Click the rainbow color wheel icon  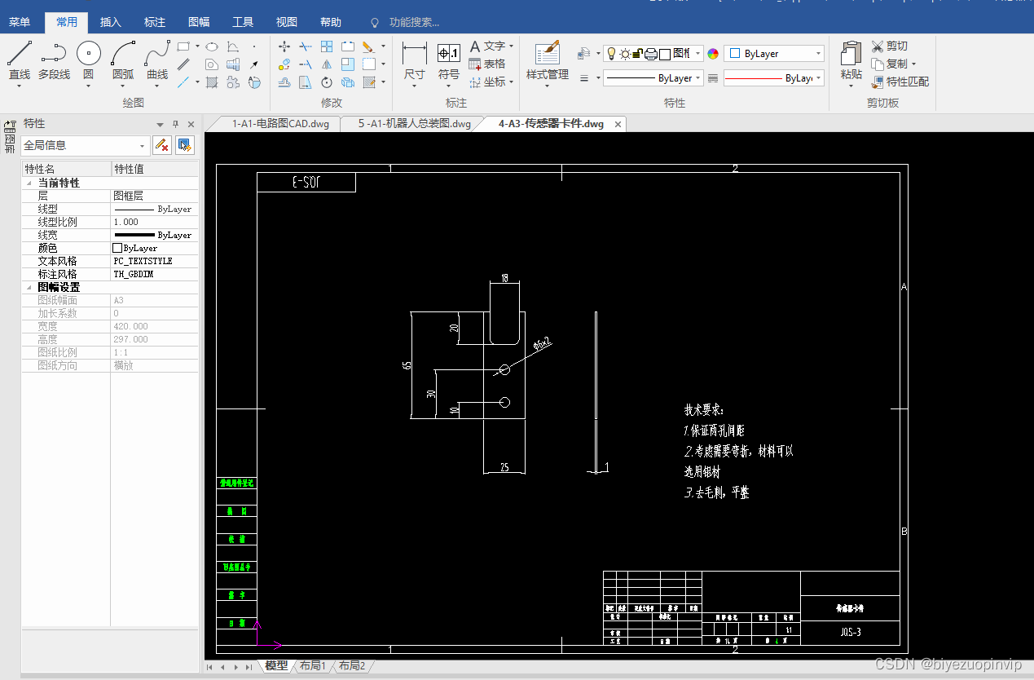click(713, 54)
